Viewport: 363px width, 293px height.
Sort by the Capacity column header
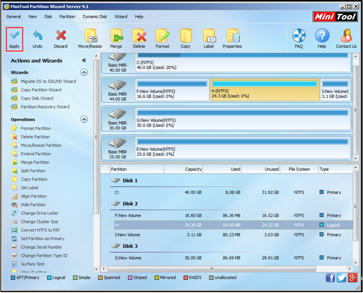[x=183, y=170]
